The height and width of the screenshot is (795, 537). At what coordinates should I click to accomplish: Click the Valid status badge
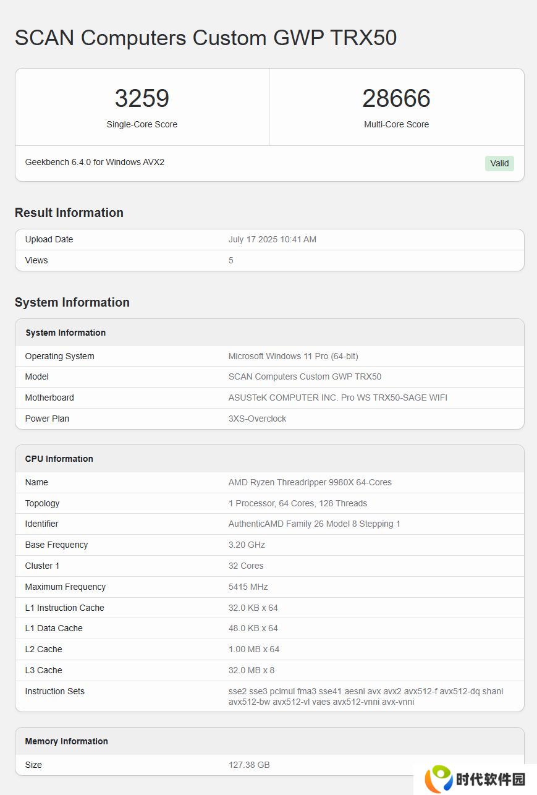click(x=499, y=163)
